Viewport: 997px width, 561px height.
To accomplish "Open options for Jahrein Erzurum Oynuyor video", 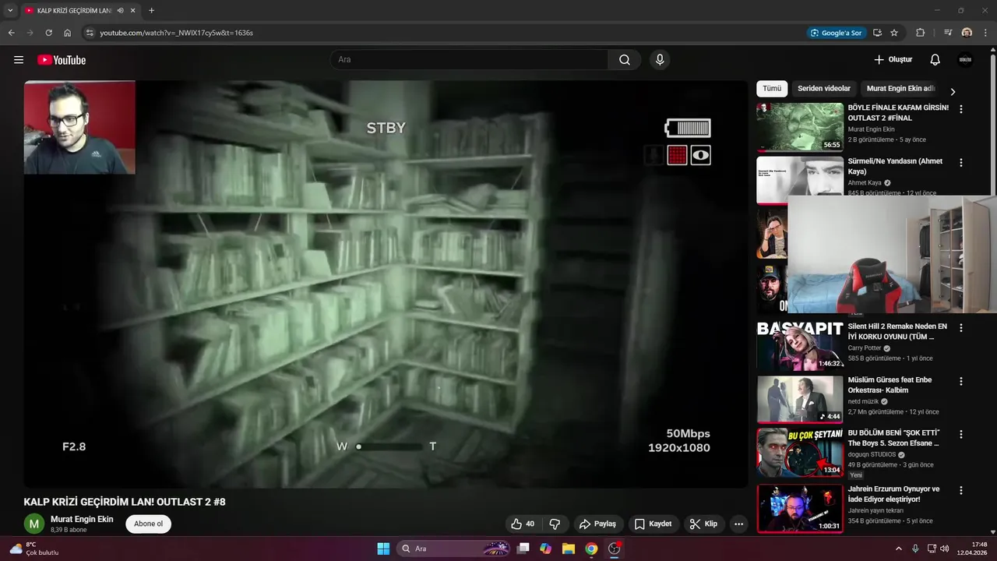I will (x=960, y=490).
